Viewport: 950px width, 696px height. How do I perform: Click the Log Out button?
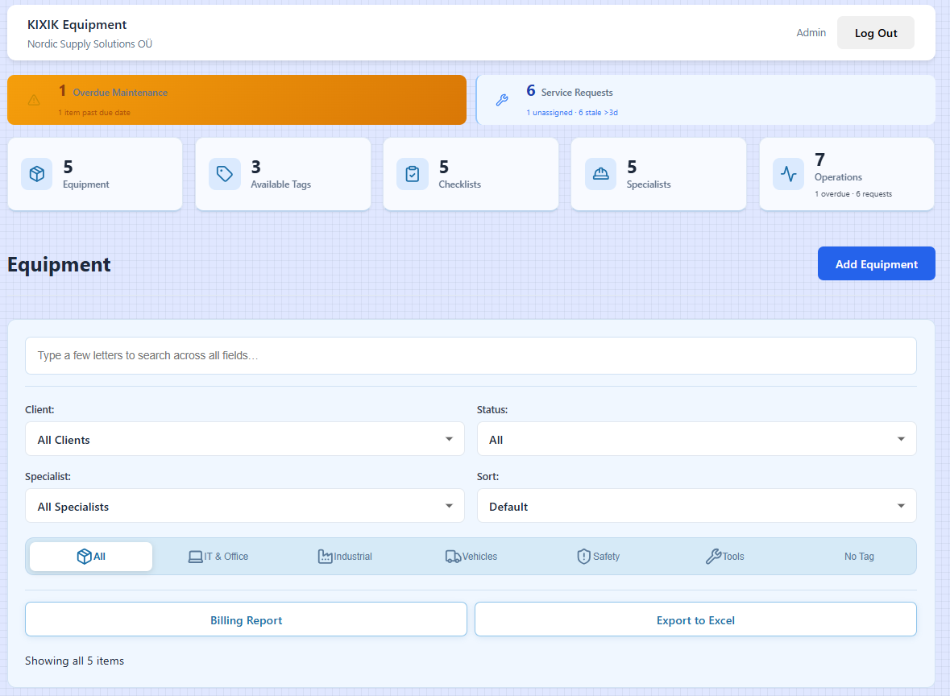click(876, 33)
